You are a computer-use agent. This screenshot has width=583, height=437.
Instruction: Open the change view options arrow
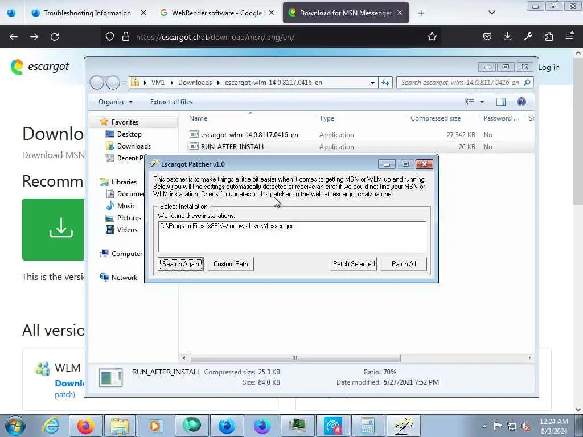click(482, 102)
